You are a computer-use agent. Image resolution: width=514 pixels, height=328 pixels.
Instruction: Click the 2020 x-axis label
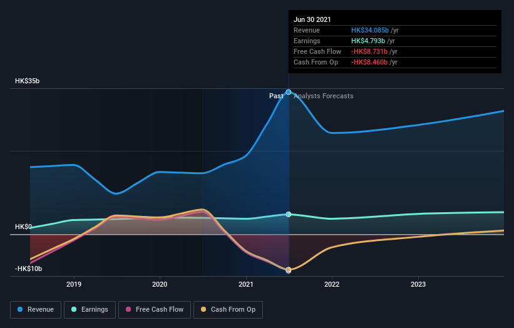coord(160,284)
